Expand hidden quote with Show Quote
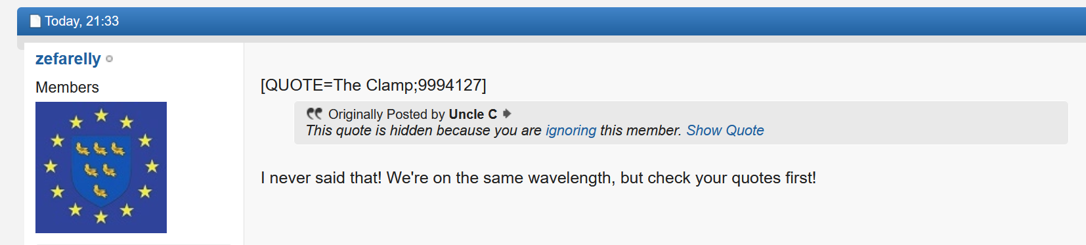Viewport: 1086px width, 245px height. [725, 130]
